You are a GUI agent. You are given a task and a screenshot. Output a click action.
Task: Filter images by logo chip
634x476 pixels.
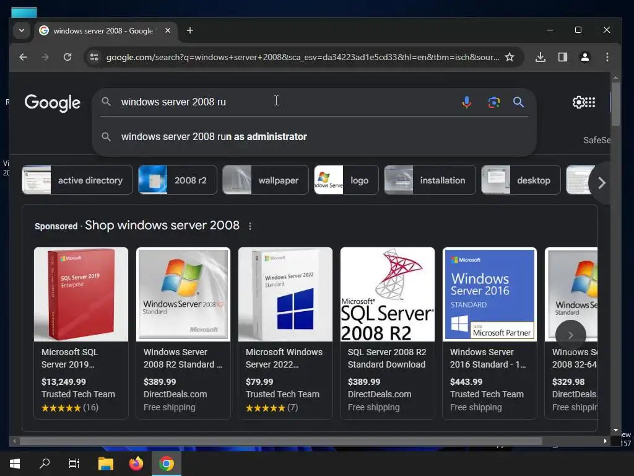click(346, 180)
